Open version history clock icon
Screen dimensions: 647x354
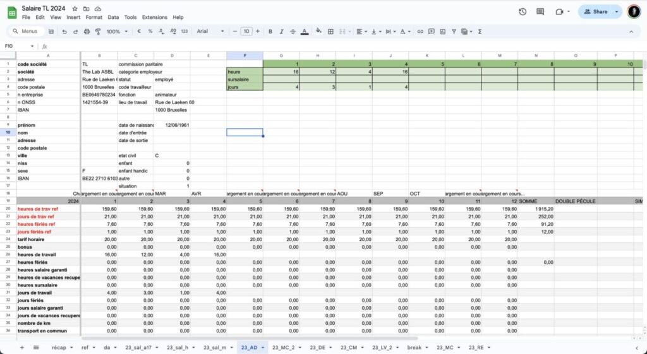pos(523,11)
